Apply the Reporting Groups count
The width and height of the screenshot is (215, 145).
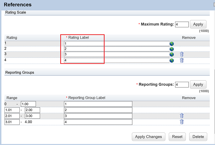[x=198, y=84]
